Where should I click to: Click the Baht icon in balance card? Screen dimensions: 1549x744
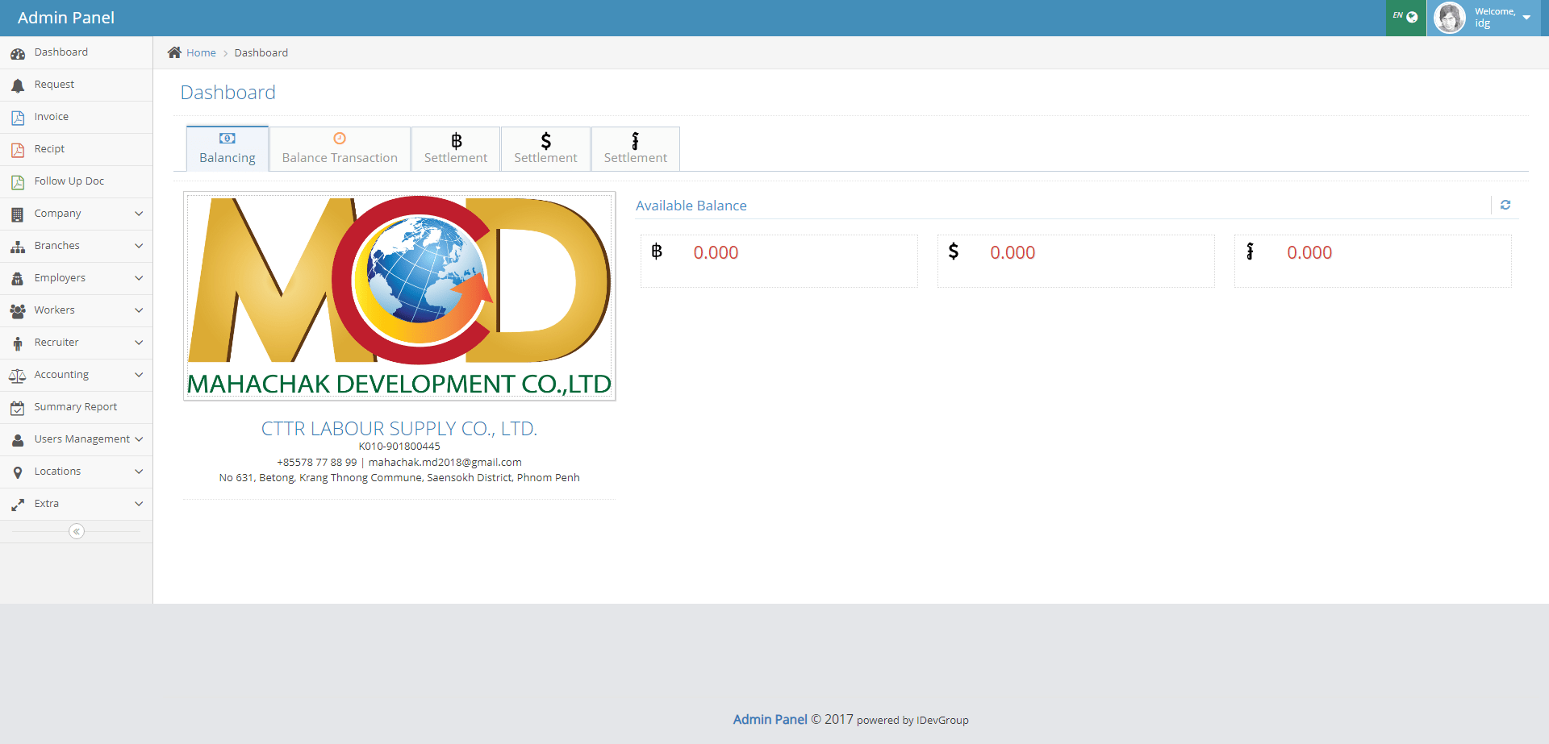(x=657, y=251)
